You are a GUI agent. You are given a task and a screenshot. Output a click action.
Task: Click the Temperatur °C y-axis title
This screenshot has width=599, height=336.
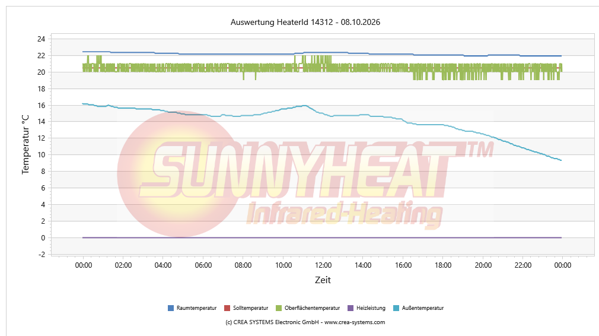[x=26, y=144]
